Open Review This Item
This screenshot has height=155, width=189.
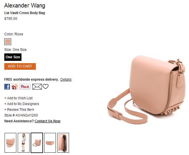pyautogui.click(x=19, y=109)
